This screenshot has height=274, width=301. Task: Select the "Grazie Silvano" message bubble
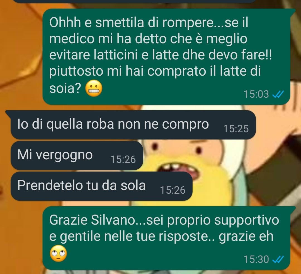(x=166, y=238)
